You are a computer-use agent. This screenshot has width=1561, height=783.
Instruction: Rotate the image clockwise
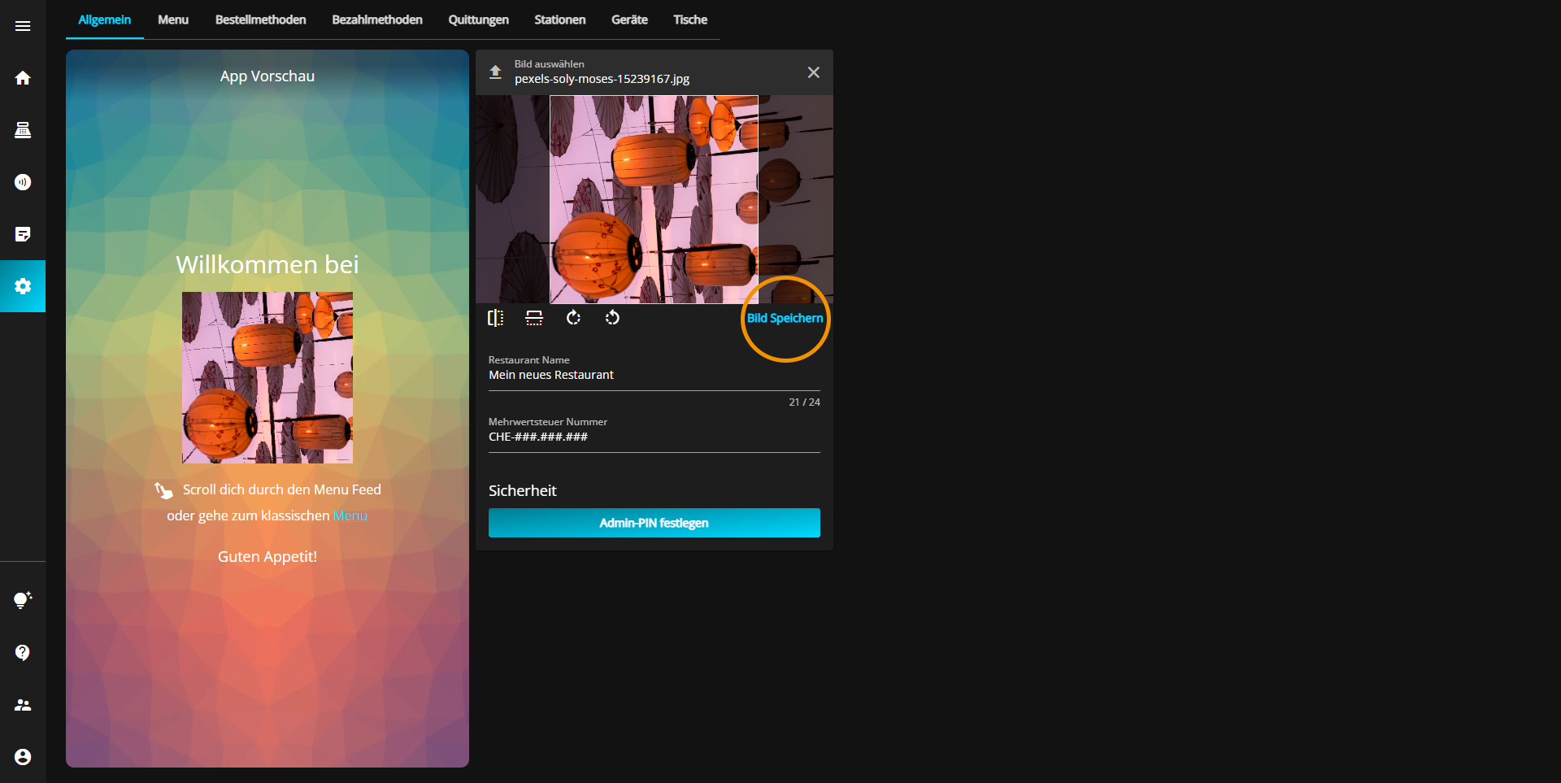coord(573,318)
